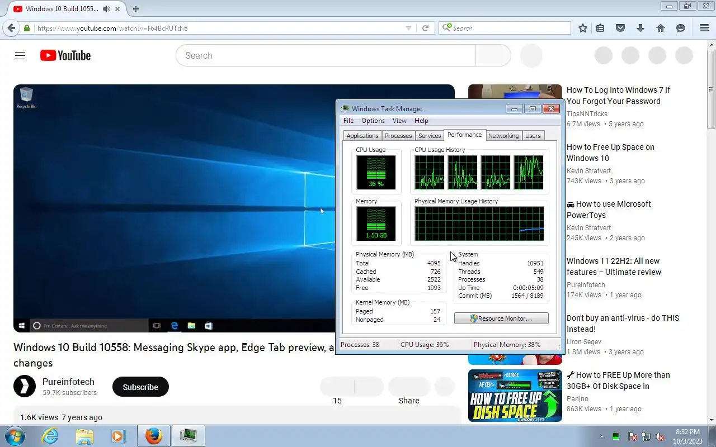Go to Firefox Home page icon

[x=661, y=28]
